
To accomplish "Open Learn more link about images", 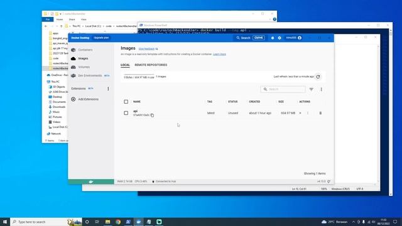I will tap(219, 55).
